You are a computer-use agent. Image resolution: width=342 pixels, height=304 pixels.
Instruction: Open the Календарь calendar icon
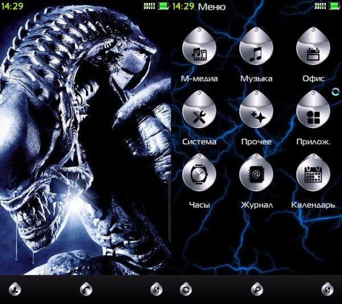pyautogui.click(x=313, y=173)
